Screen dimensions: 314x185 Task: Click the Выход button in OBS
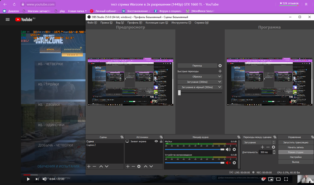click(296, 162)
